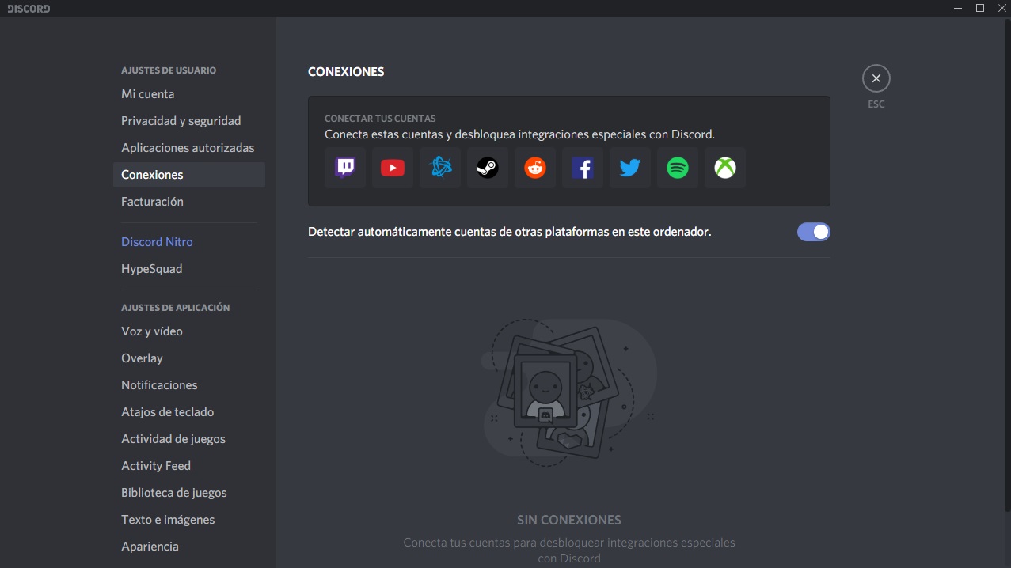
Task: Connect a Steam account
Action: click(487, 168)
